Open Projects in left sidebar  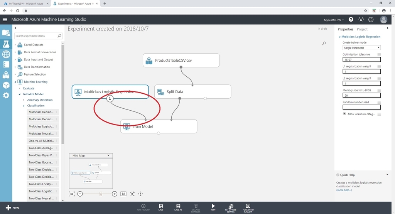tap(6, 33)
